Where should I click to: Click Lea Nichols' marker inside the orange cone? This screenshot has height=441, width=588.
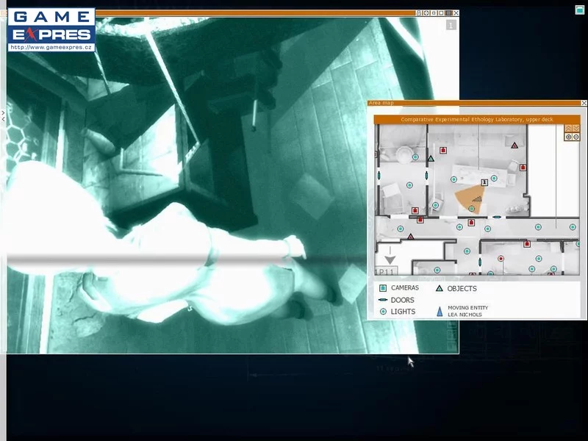coord(477,198)
